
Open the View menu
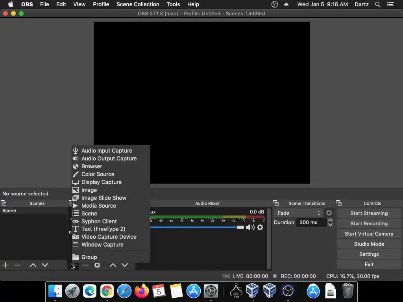tap(79, 4)
